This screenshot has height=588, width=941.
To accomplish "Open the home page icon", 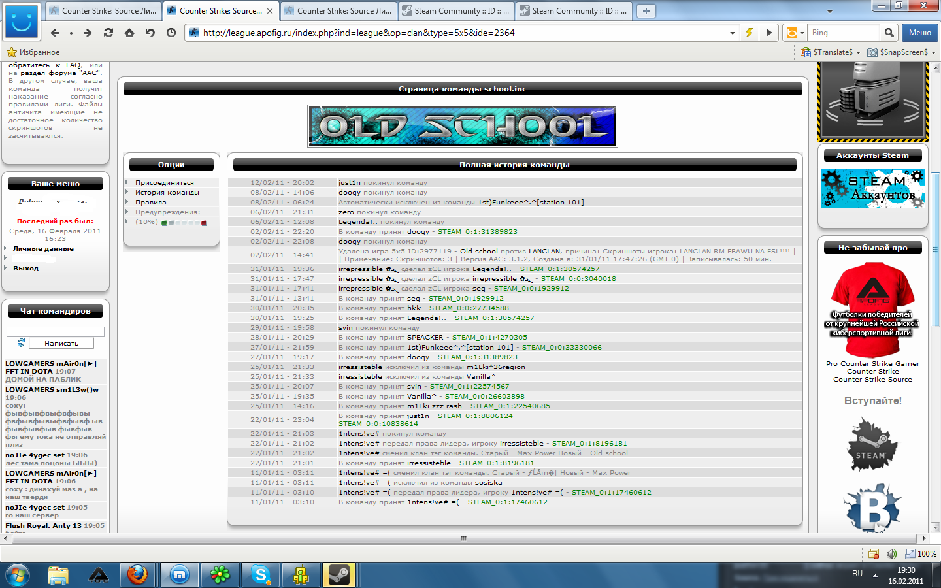I will click(x=129, y=33).
